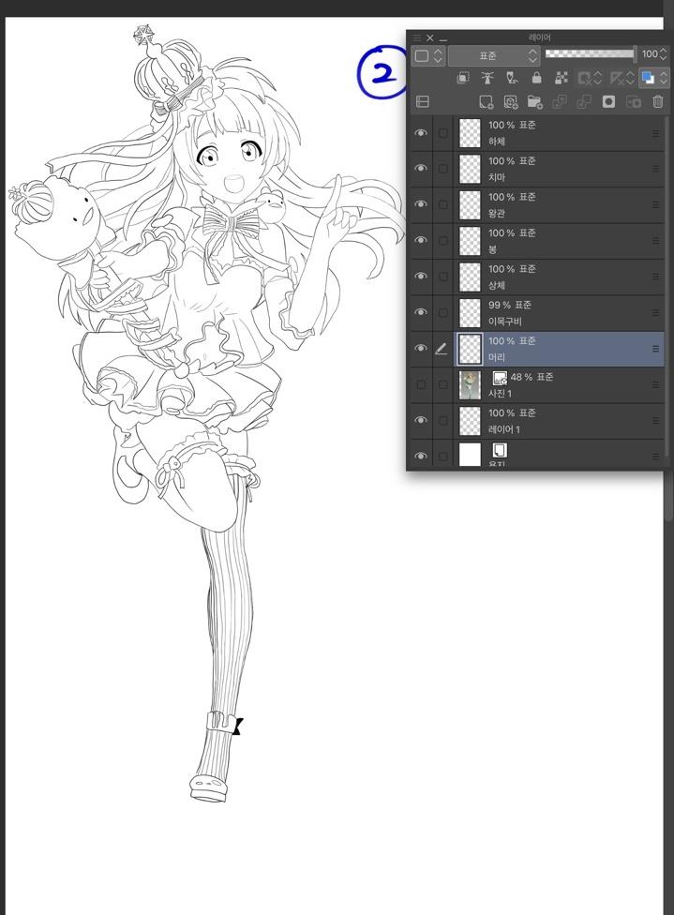Hide the 하체 layer with its eye icon
Viewport: 674px width, 915px height.
tap(421, 133)
